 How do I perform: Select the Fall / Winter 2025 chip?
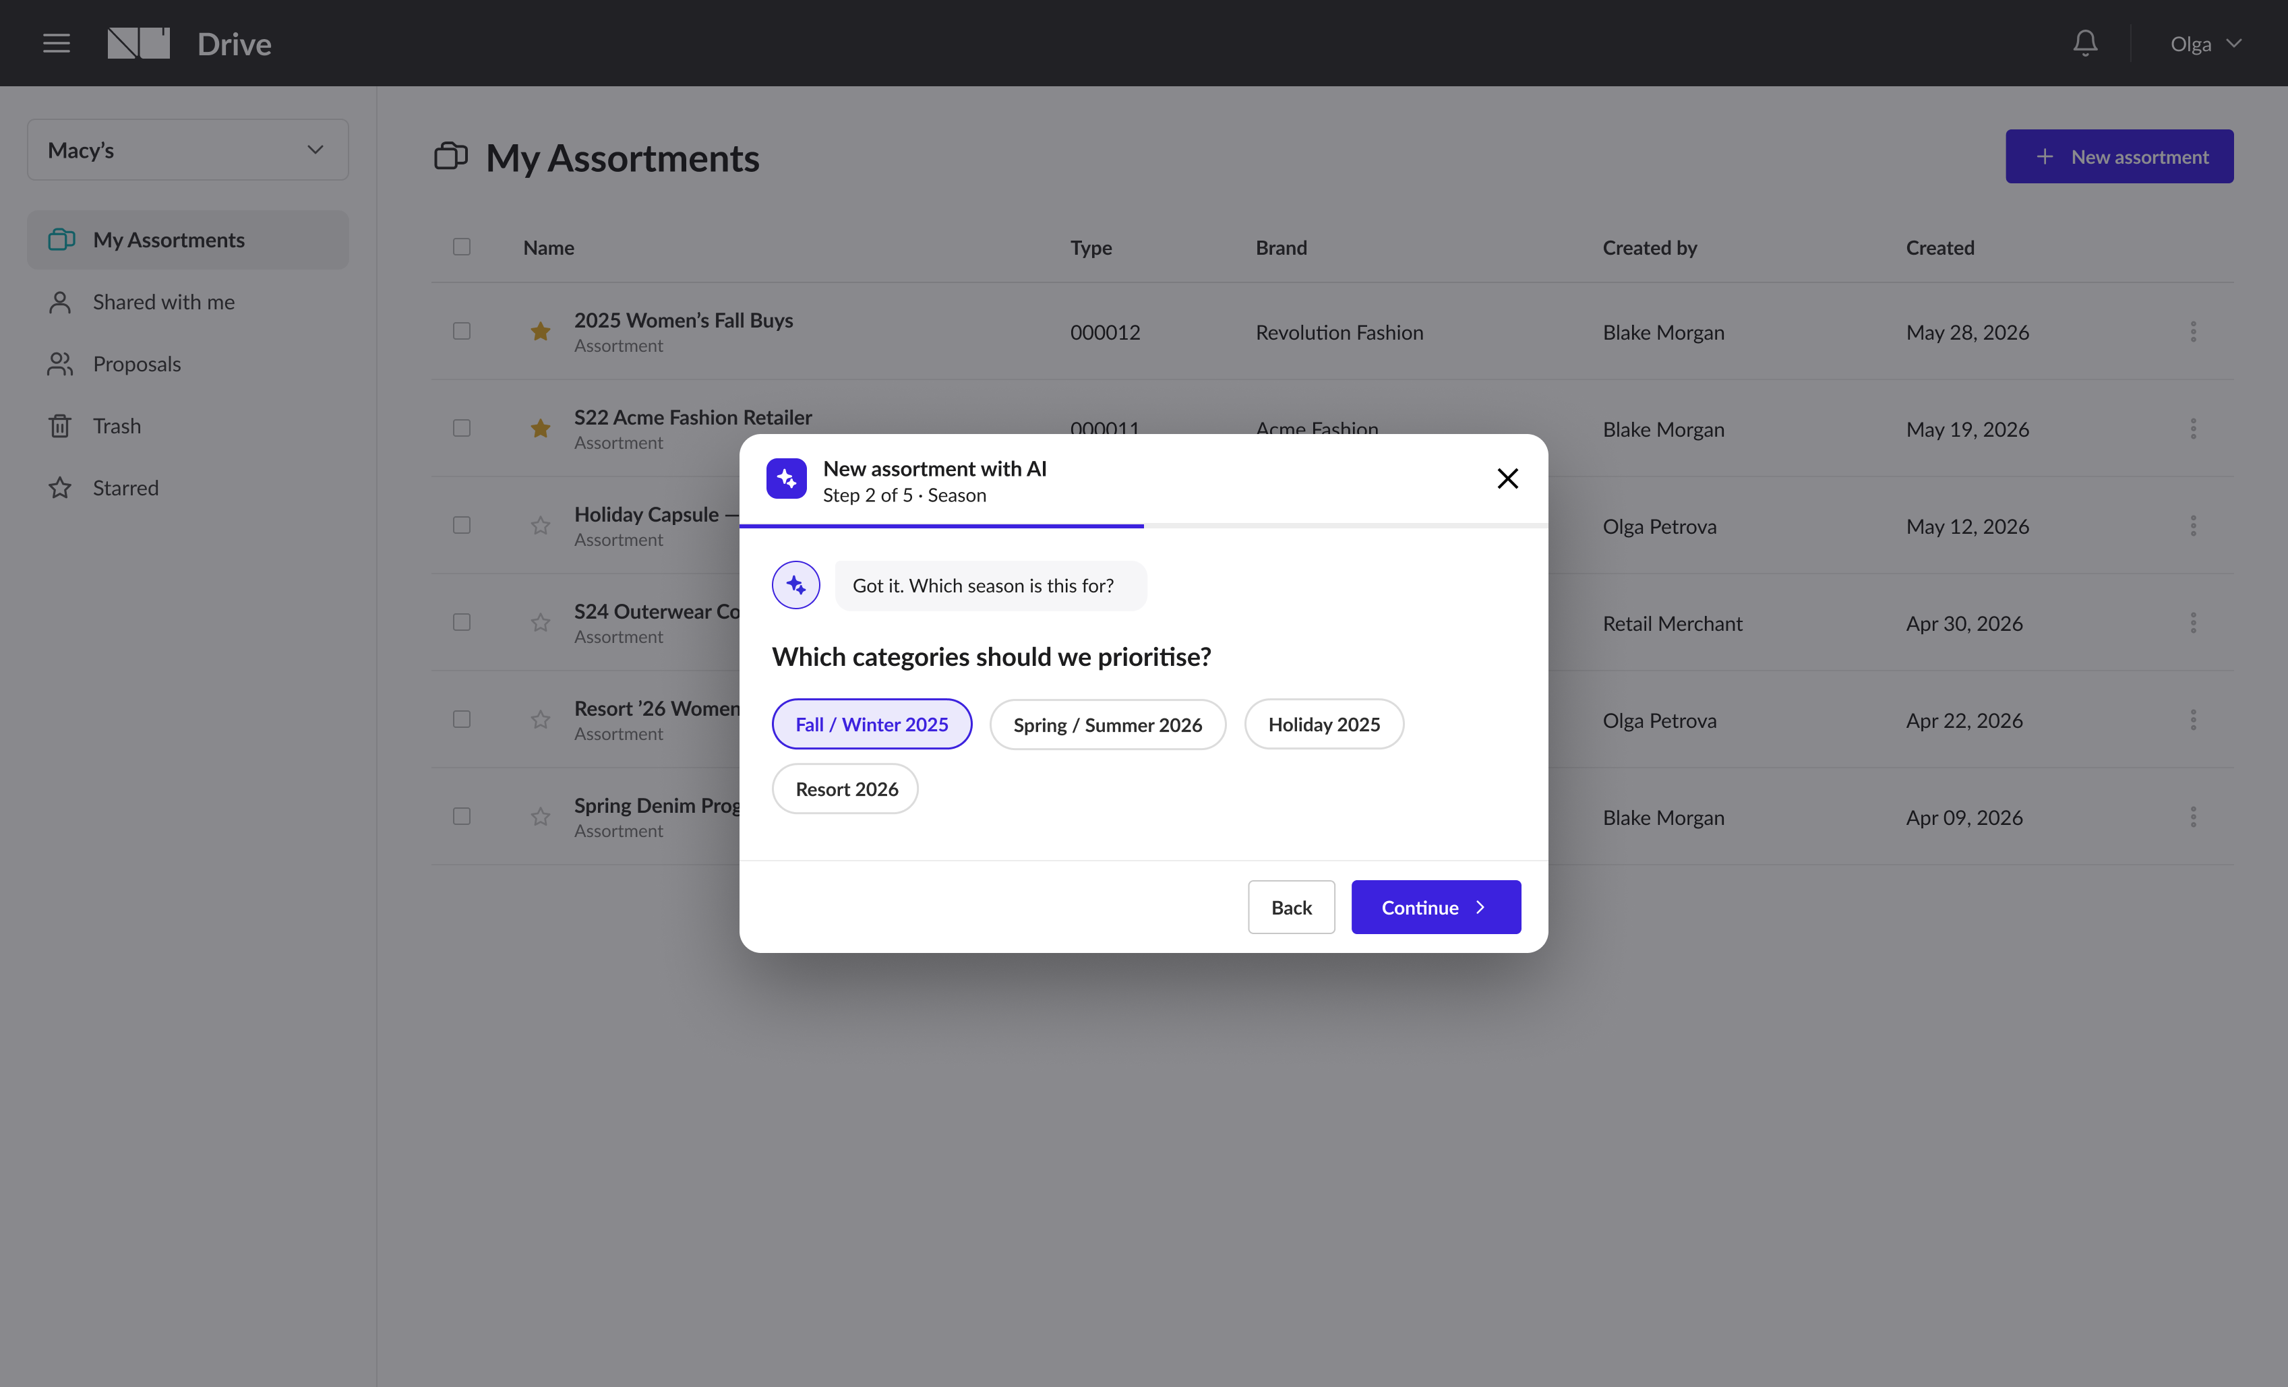click(x=872, y=724)
